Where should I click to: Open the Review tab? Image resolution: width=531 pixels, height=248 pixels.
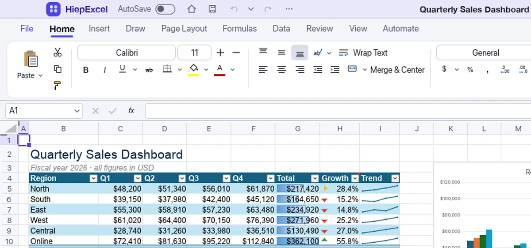319,28
